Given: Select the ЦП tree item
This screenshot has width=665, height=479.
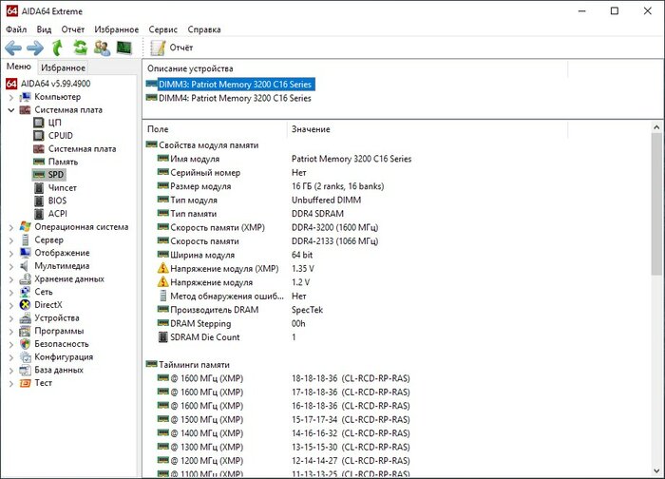Looking at the screenshot, I should [x=55, y=123].
